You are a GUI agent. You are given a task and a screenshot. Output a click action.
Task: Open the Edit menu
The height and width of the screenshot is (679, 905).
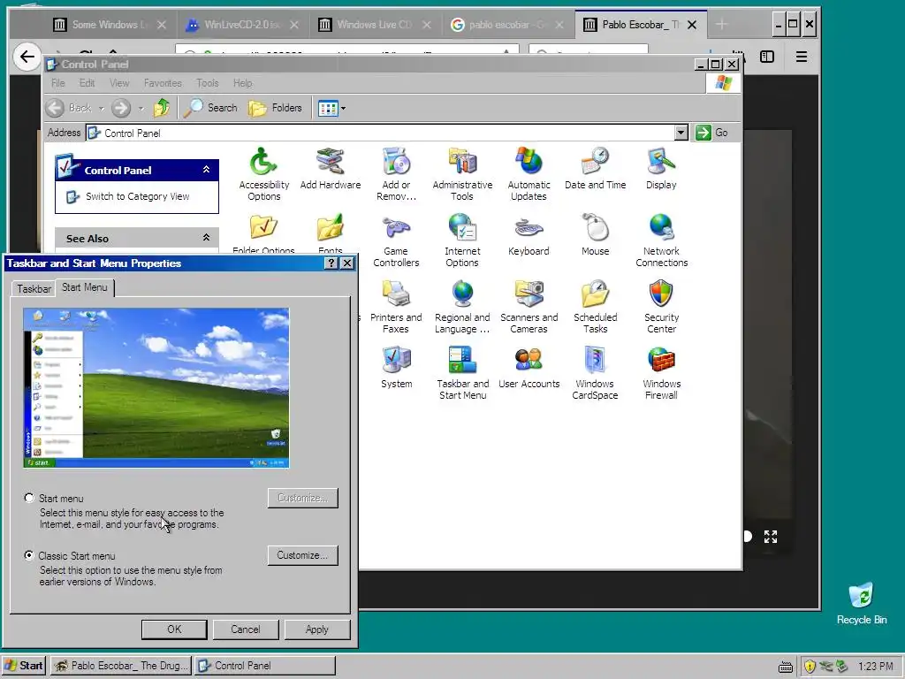click(x=87, y=83)
